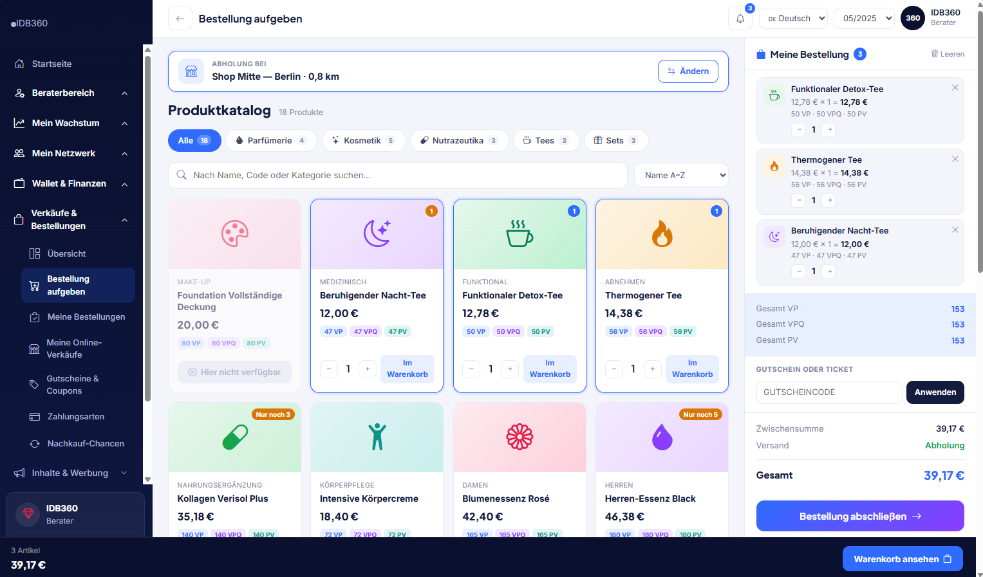Increase Beruhigender Nacht-Tee quantity in order panel
Image resolution: width=983 pixels, height=577 pixels.
tap(830, 271)
